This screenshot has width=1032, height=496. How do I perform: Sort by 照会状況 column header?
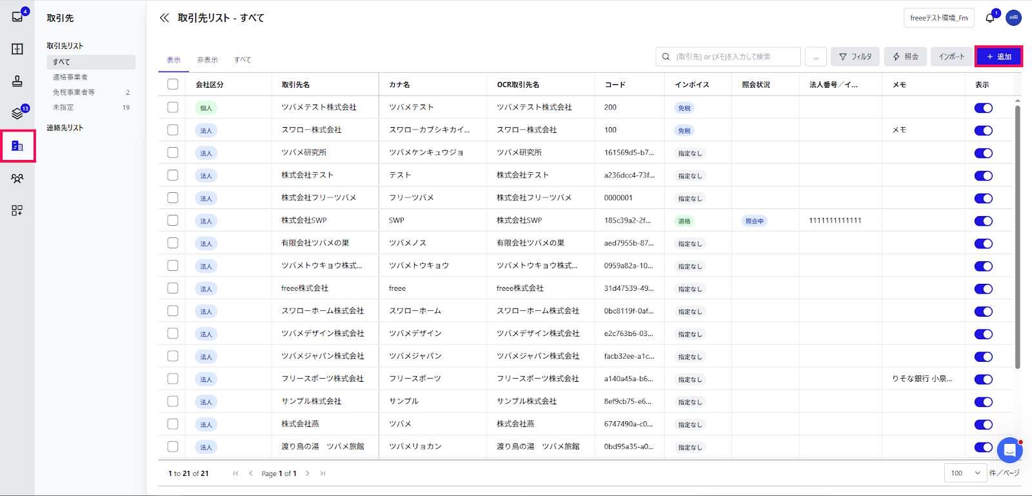tap(756, 84)
